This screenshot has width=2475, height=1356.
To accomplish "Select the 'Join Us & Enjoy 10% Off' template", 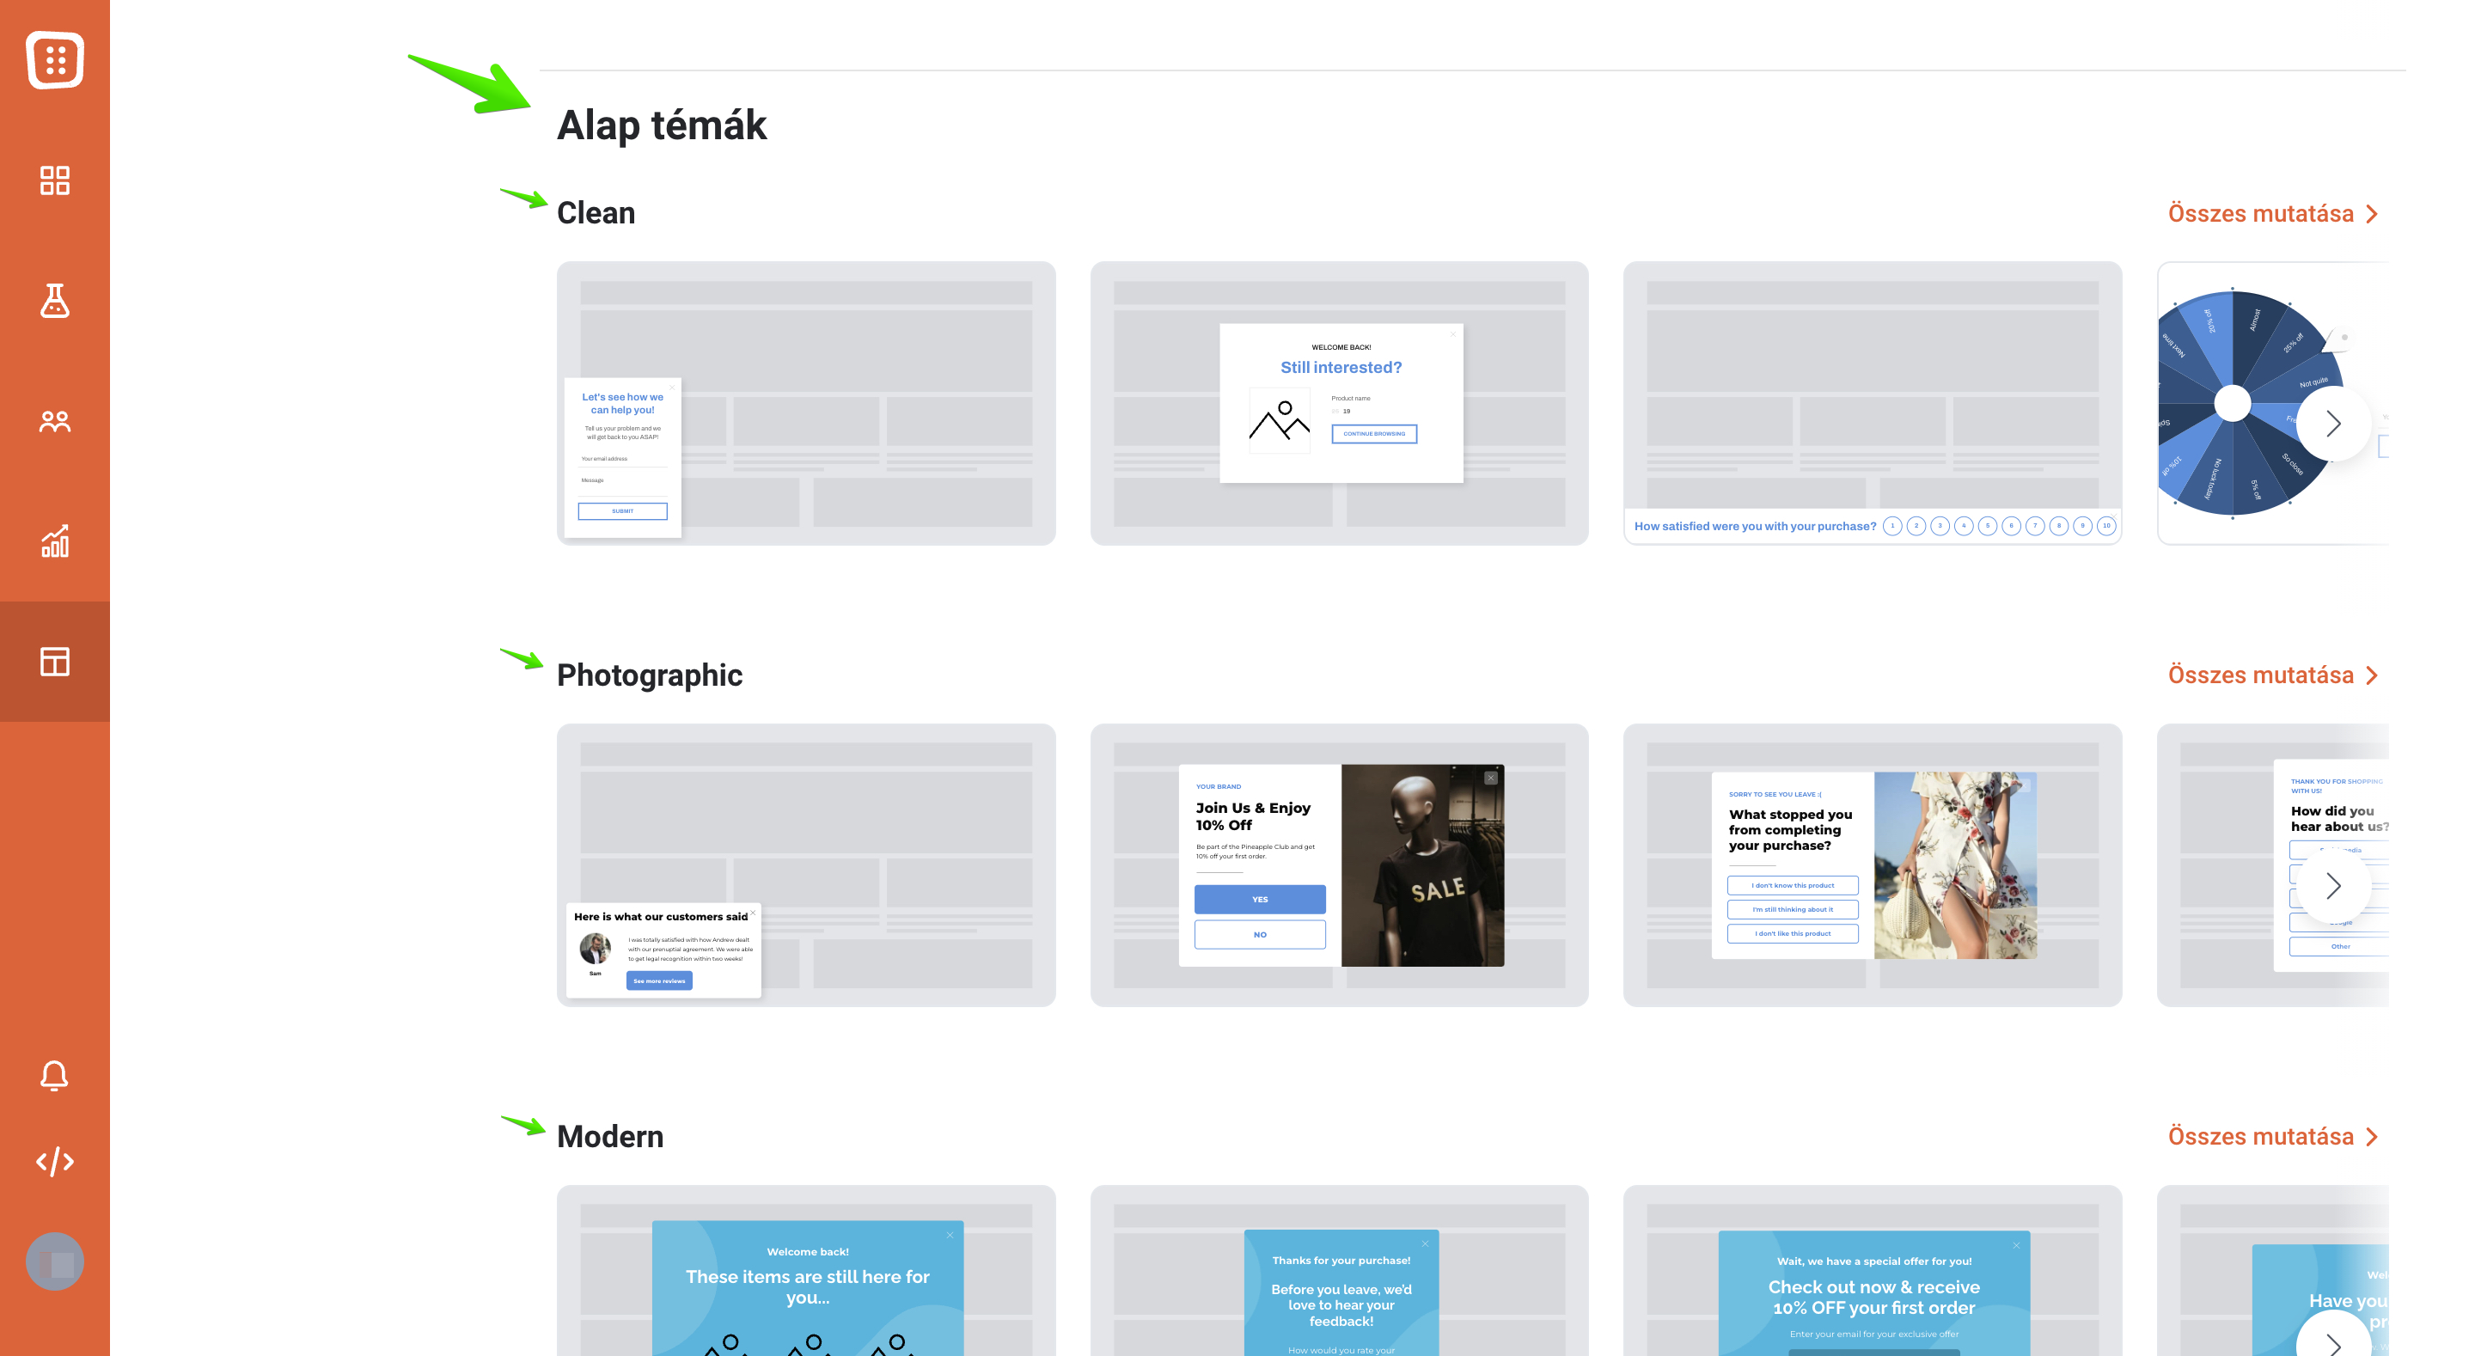I will click(x=1340, y=865).
